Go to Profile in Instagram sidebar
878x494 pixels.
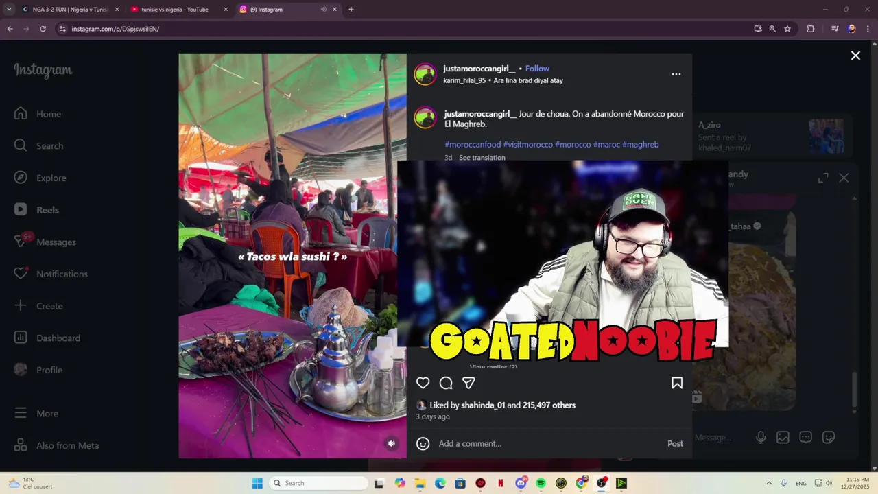click(x=39, y=370)
